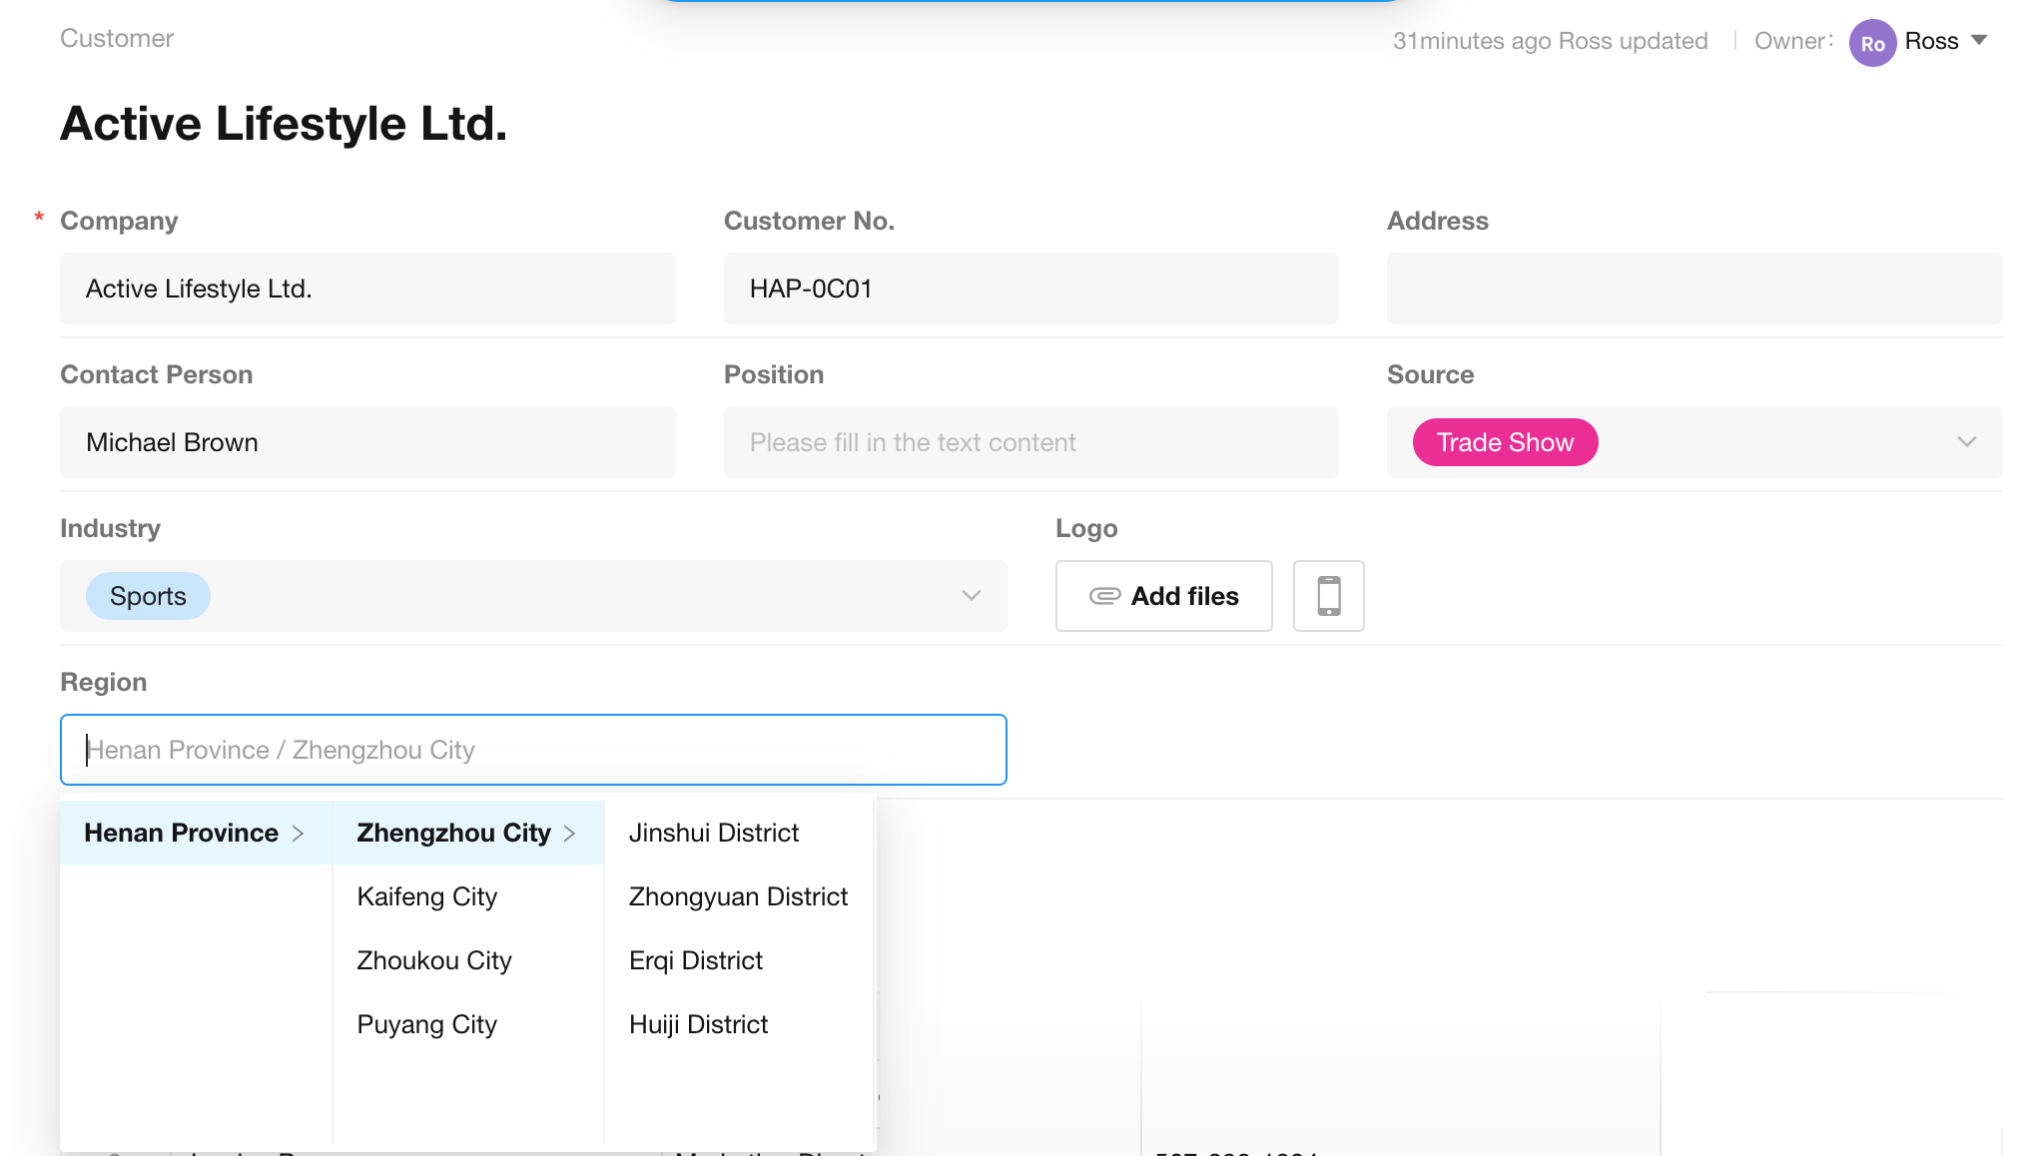
Task: Click the Region input field
Action: (533, 750)
